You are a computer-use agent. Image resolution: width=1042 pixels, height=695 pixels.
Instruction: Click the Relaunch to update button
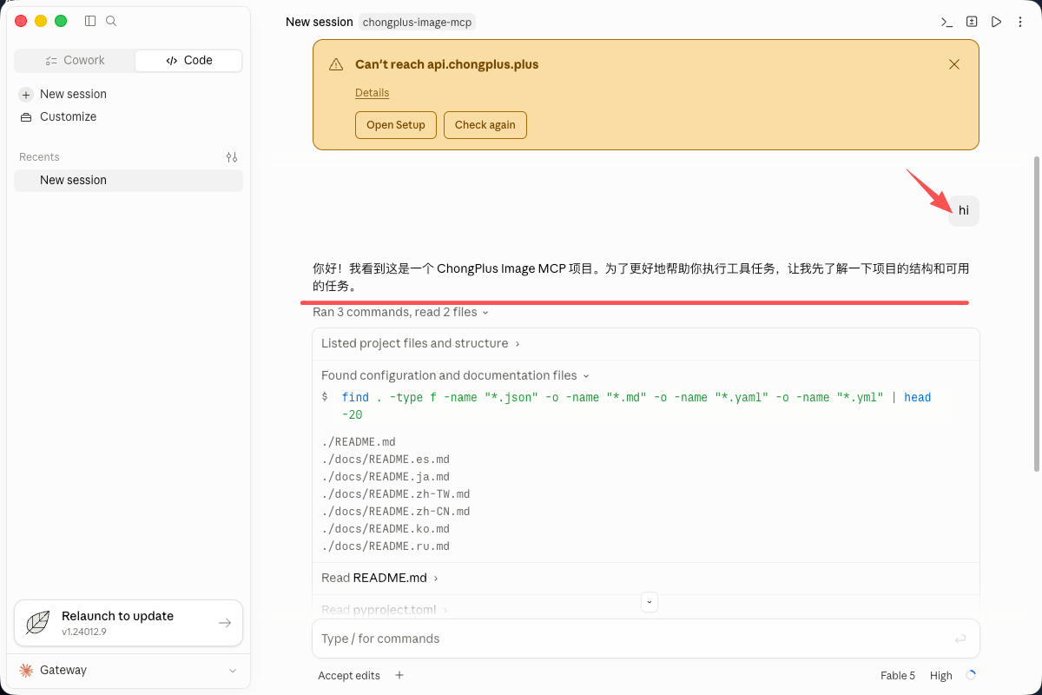[x=129, y=623]
